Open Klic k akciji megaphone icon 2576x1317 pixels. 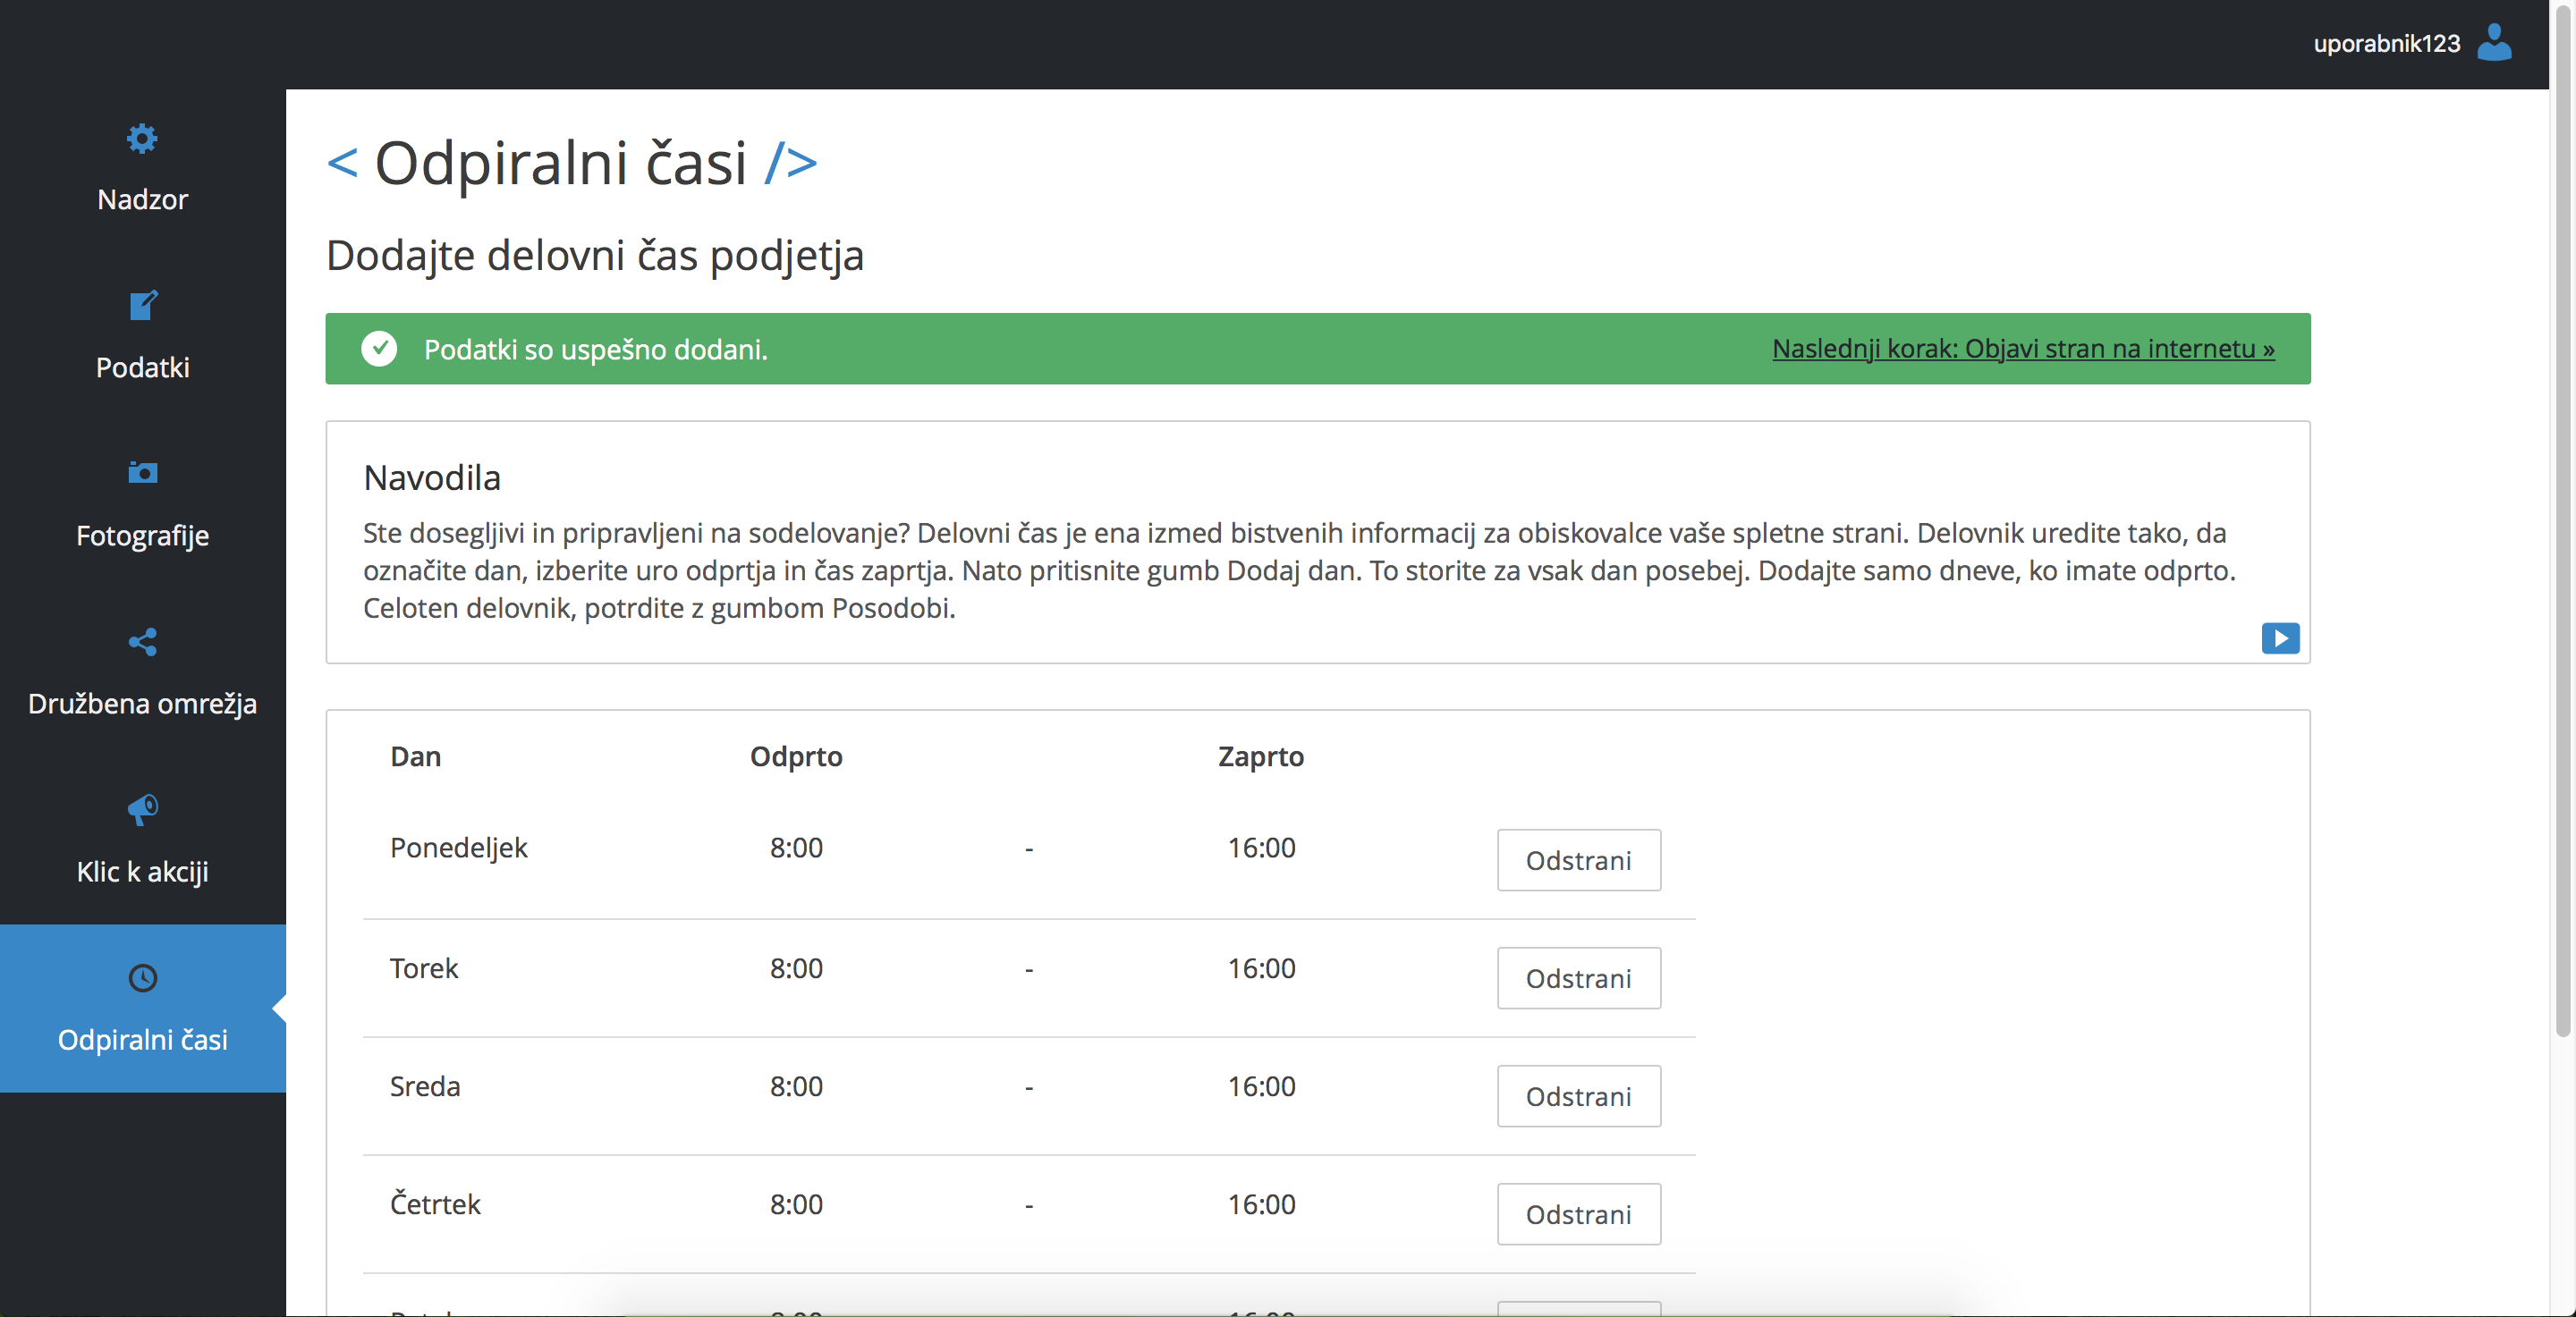coord(143,809)
